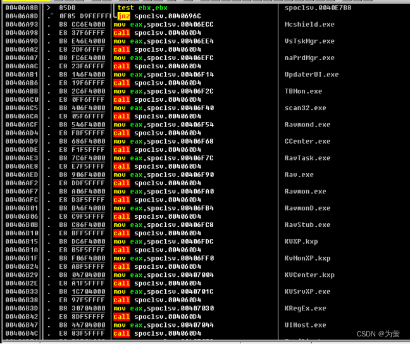This screenshot has height=344, width=410.
Task: Click the test ebx,ebx instruction
Action: point(142,8)
